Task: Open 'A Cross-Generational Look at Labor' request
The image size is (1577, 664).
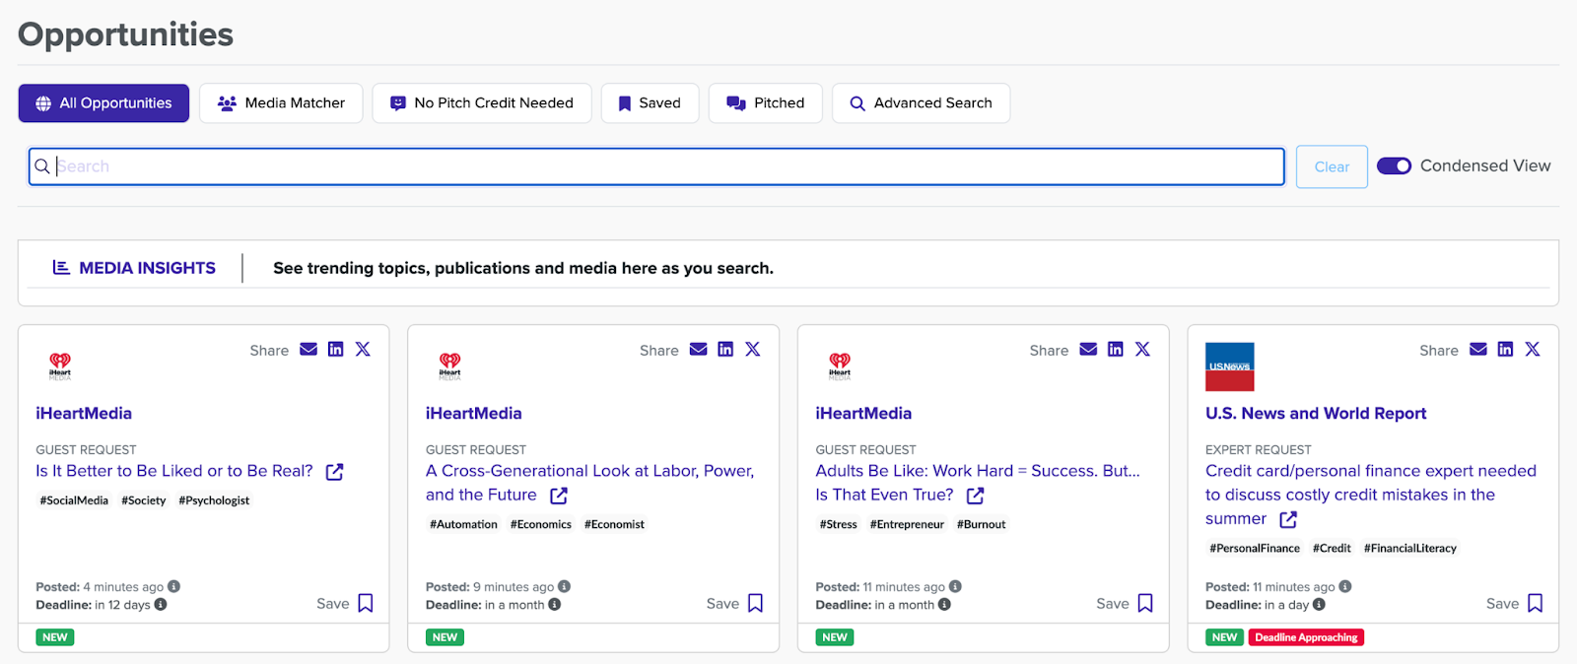Action: click(x=589, y=483)
